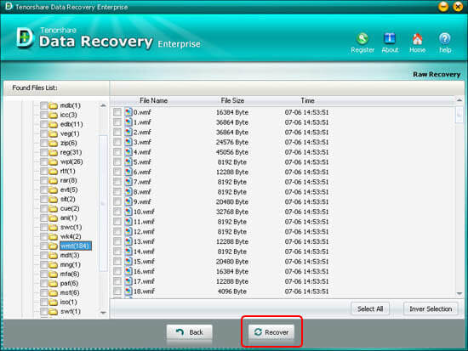
Task: Select the swc(1) folder in tree
Action: click(71, 227)
